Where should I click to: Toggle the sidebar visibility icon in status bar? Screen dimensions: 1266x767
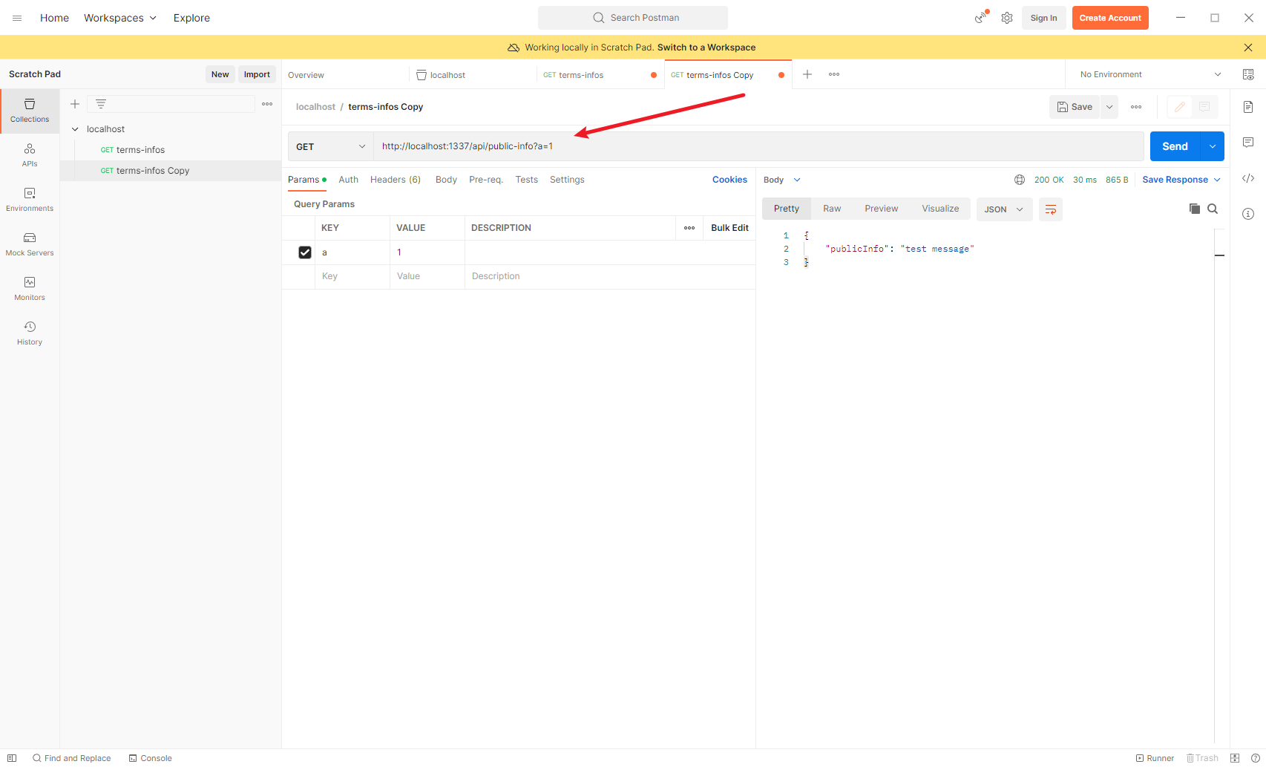click(x=12, y=758)
